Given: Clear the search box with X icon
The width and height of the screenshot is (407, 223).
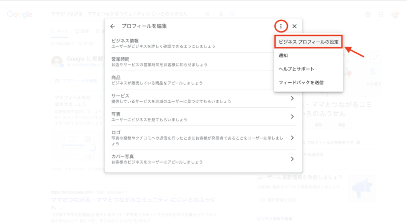Looking at the screenshot, I should [x=208, y=14].
